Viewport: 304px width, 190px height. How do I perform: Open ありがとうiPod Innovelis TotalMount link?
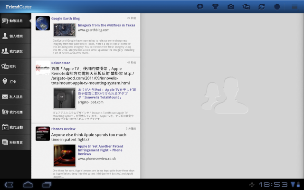[107, 94]
